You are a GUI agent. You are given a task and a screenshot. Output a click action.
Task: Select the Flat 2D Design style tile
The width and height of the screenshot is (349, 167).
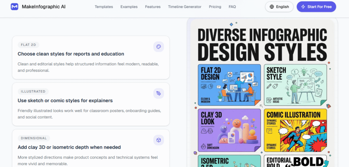(x=229, y=85)
